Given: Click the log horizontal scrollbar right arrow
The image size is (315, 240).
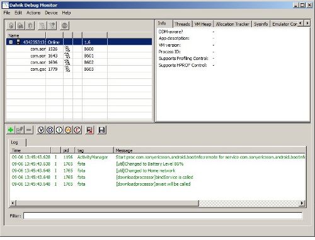Looking at the screenshot, I should 302,203.
